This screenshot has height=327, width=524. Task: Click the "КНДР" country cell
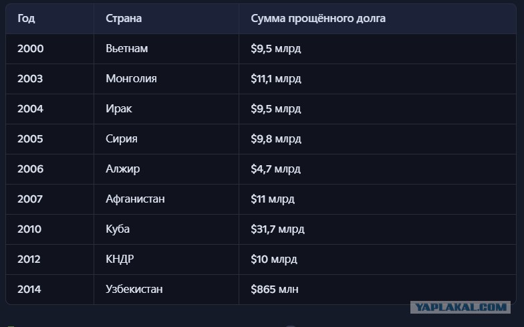(x=120, y=259)
